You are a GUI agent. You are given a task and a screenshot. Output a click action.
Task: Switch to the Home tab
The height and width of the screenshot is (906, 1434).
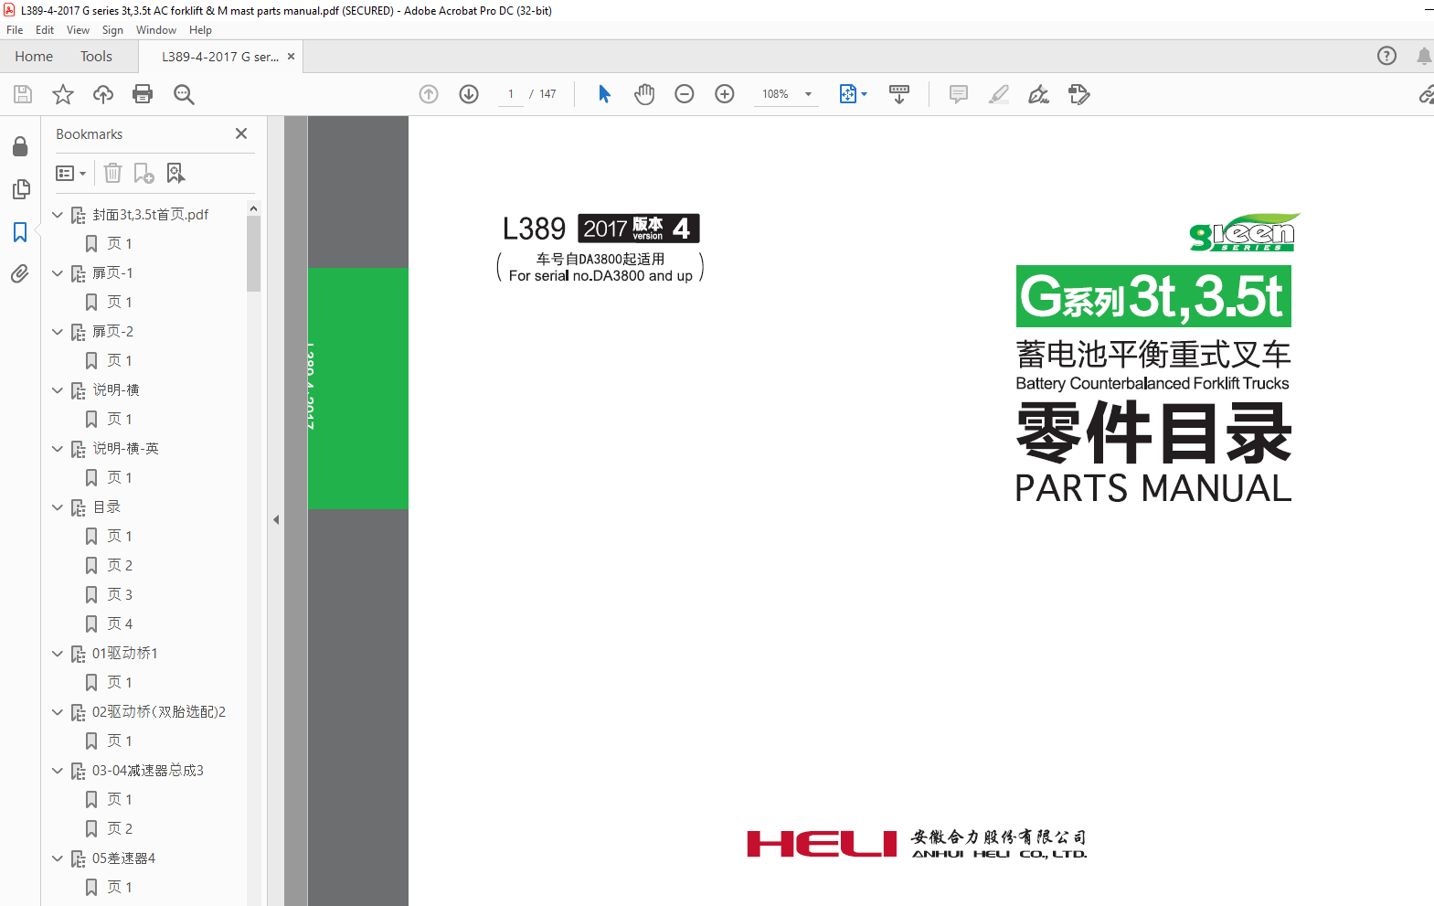pyautogui.click(x=34, y=57)
